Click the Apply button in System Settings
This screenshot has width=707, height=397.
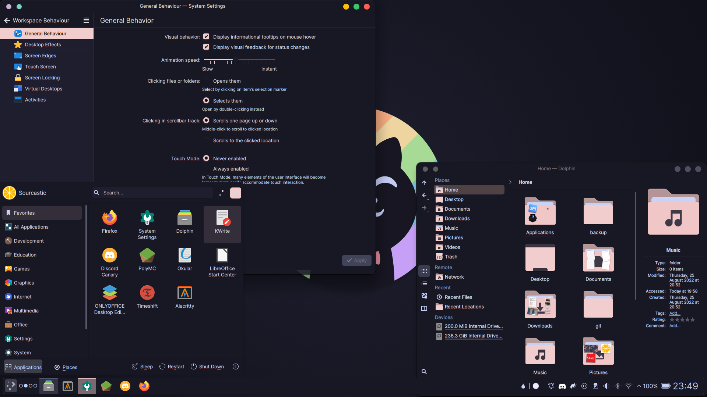(356, 260)
